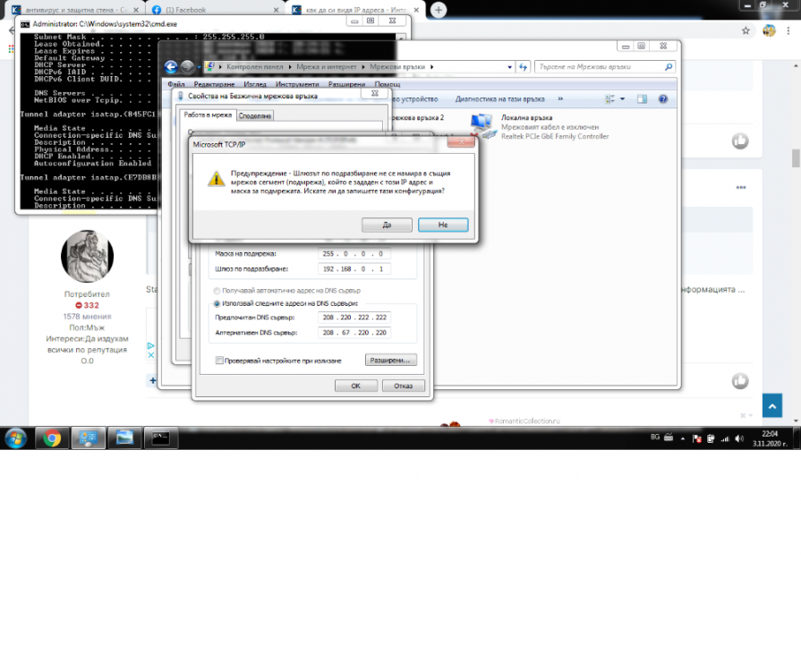Viewport: 801px width, 671px height.
Task: Open the Файл menu
Action: tap(176, 84)
